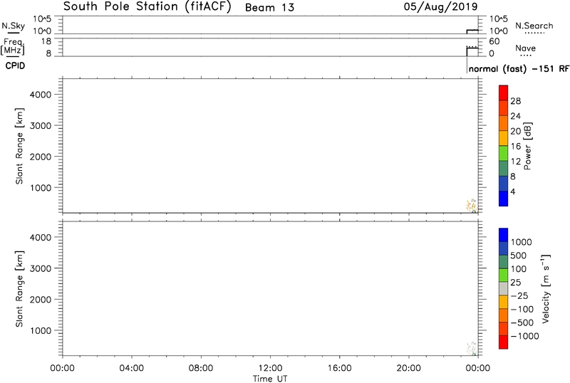The width and height of the screenshot is (570, 383).
Task: Click the bottom blue swatch on the Power colorbar
Action: point(503,199)
